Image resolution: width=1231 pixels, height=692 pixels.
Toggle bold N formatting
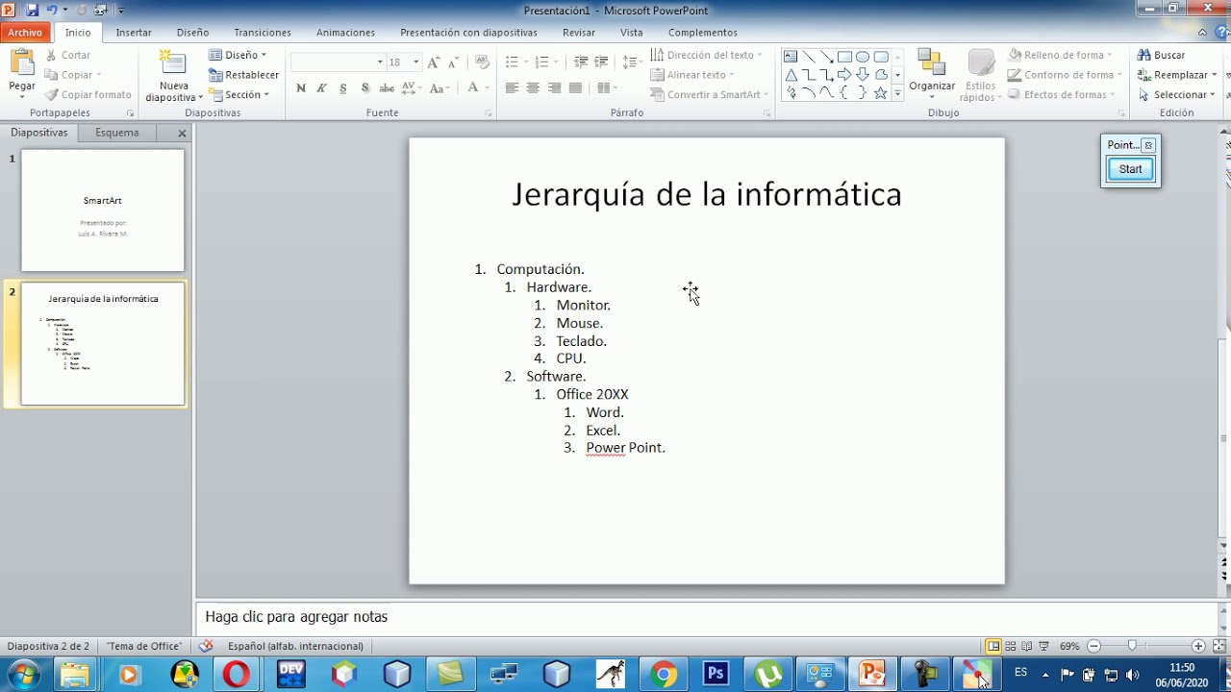pyautogui.click(x=301, y=88)
